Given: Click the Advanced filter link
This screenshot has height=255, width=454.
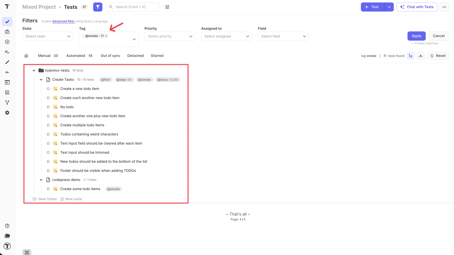Looking at the screenshot, I should tap(63, 21).
